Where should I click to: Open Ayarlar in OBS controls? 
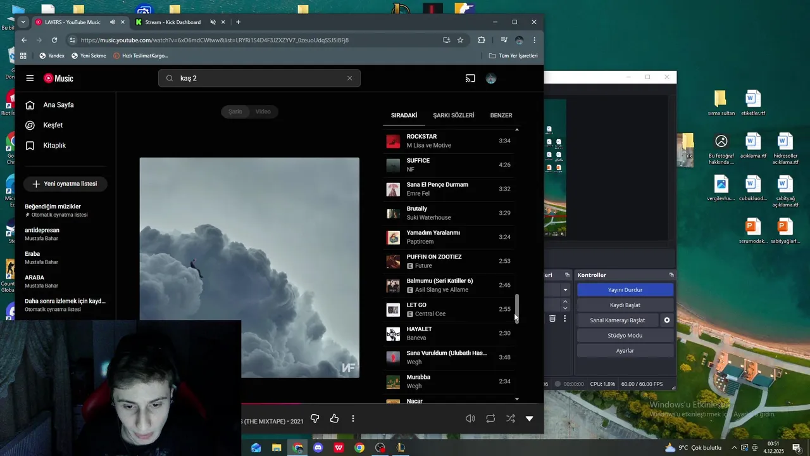(x=625, y=351)
